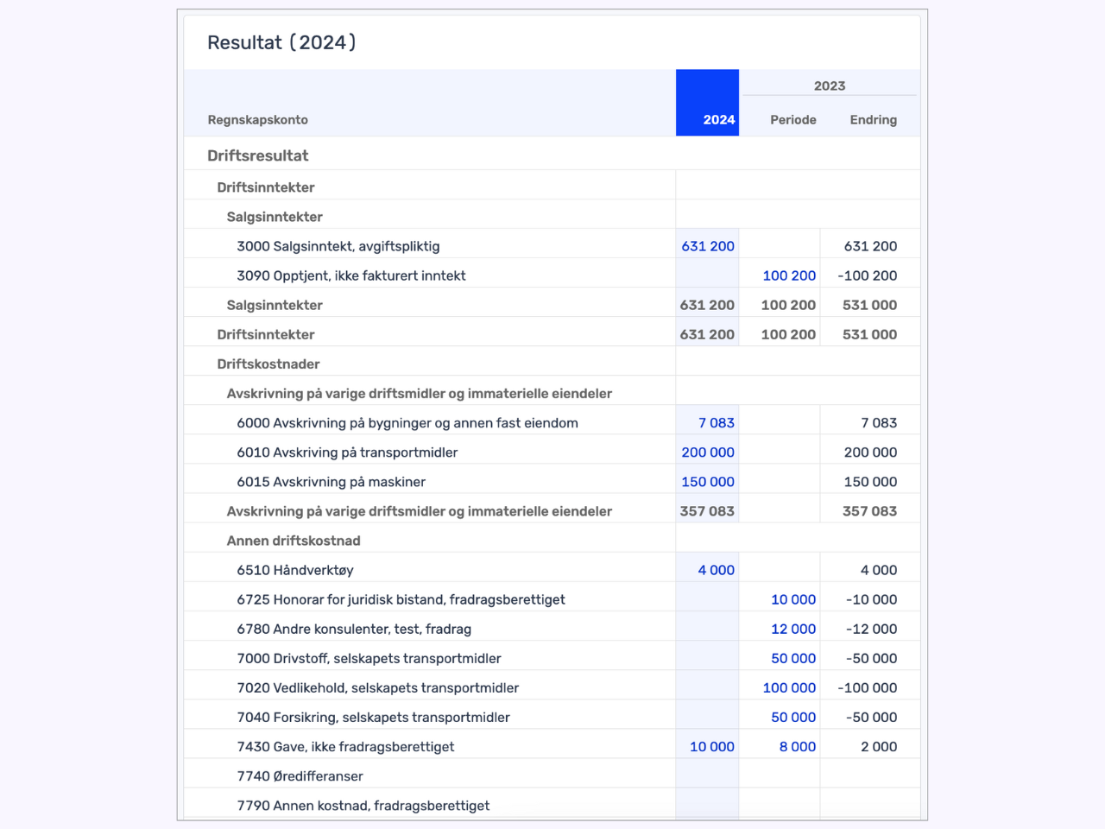
Task: Click the Resultat (2024) title
Action: [x=281, y=42]
